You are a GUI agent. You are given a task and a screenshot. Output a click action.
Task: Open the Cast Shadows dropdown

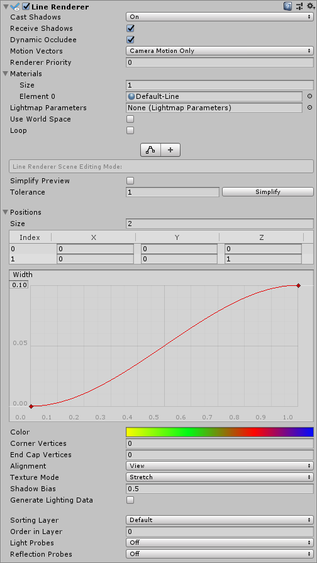point(220,17)
